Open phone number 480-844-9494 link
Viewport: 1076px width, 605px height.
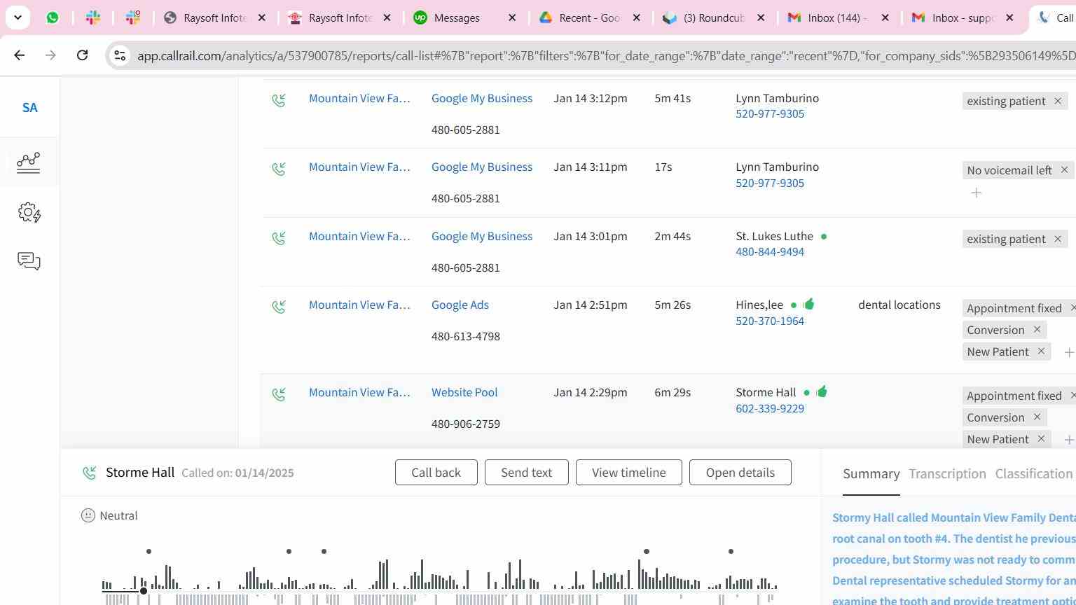pos(770,251)
